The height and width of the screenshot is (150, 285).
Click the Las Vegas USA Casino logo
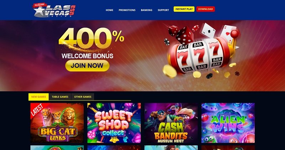pos(54,10)
